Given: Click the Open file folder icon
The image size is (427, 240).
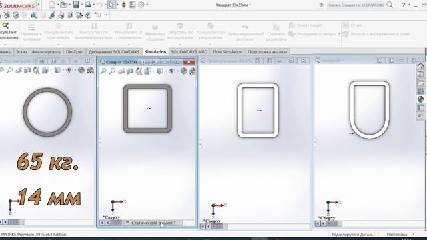Looking at the screenshot, I should click(x=64, y=5).
